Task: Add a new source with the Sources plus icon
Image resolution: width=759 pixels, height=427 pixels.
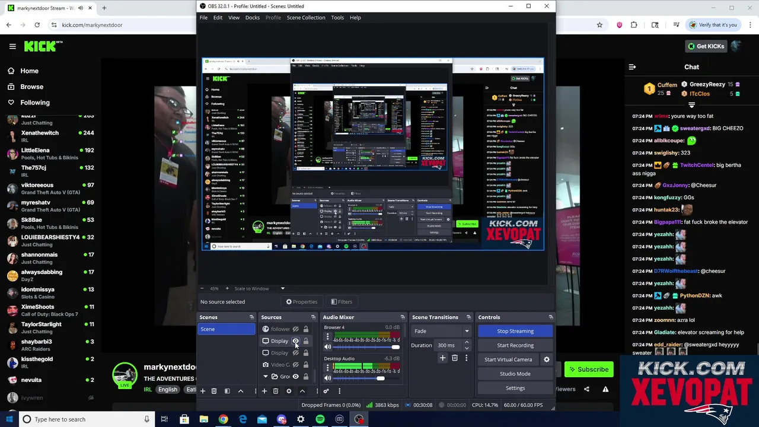Action: (264, 391)
